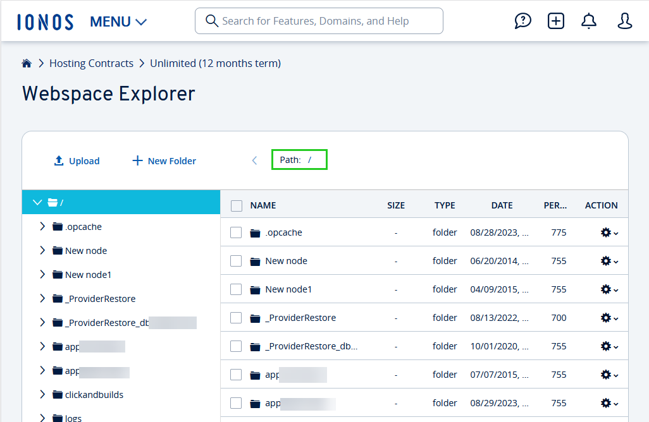This screenshot has width=649, height=422.
Task: Click the add new (+) icon in header
Action: 556,20
